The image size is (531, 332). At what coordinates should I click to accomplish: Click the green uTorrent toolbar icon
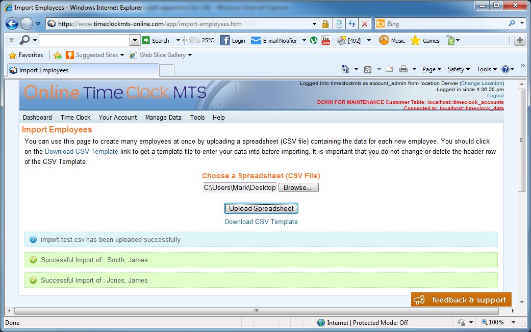(x=314, y=41)
